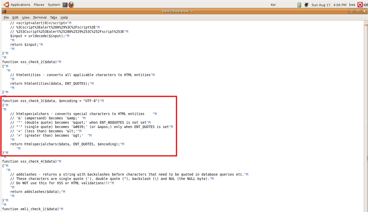
Task: Click the volume speaker icon
Action: (365, 5)
